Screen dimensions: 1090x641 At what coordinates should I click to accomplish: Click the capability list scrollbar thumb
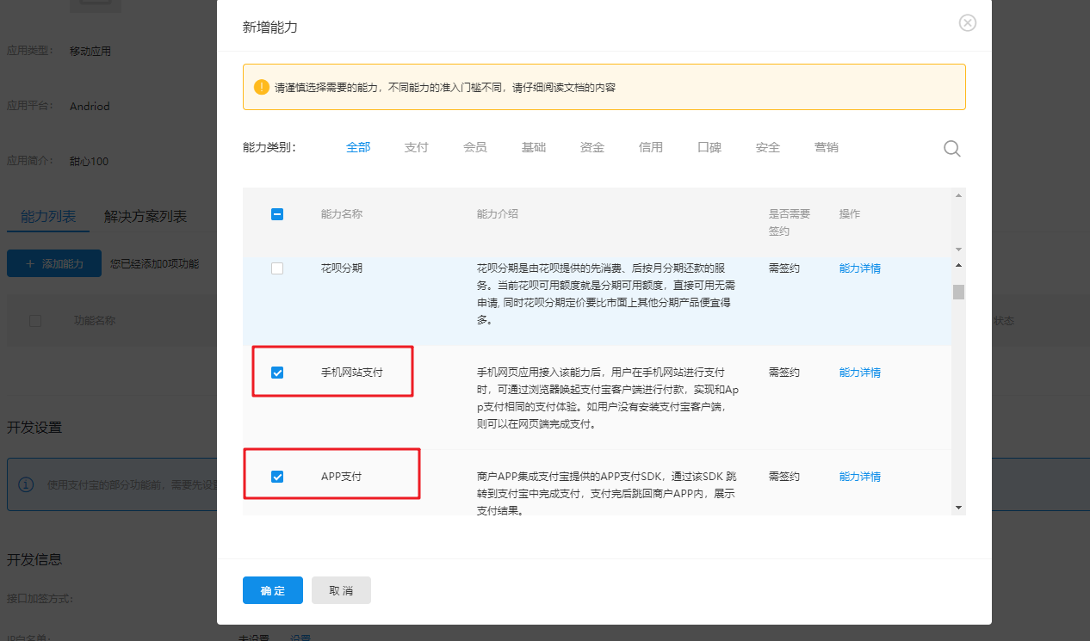coord(959,292)
